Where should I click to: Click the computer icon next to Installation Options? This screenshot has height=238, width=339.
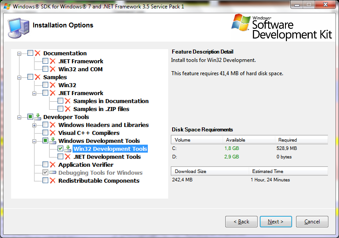point(19,28)
